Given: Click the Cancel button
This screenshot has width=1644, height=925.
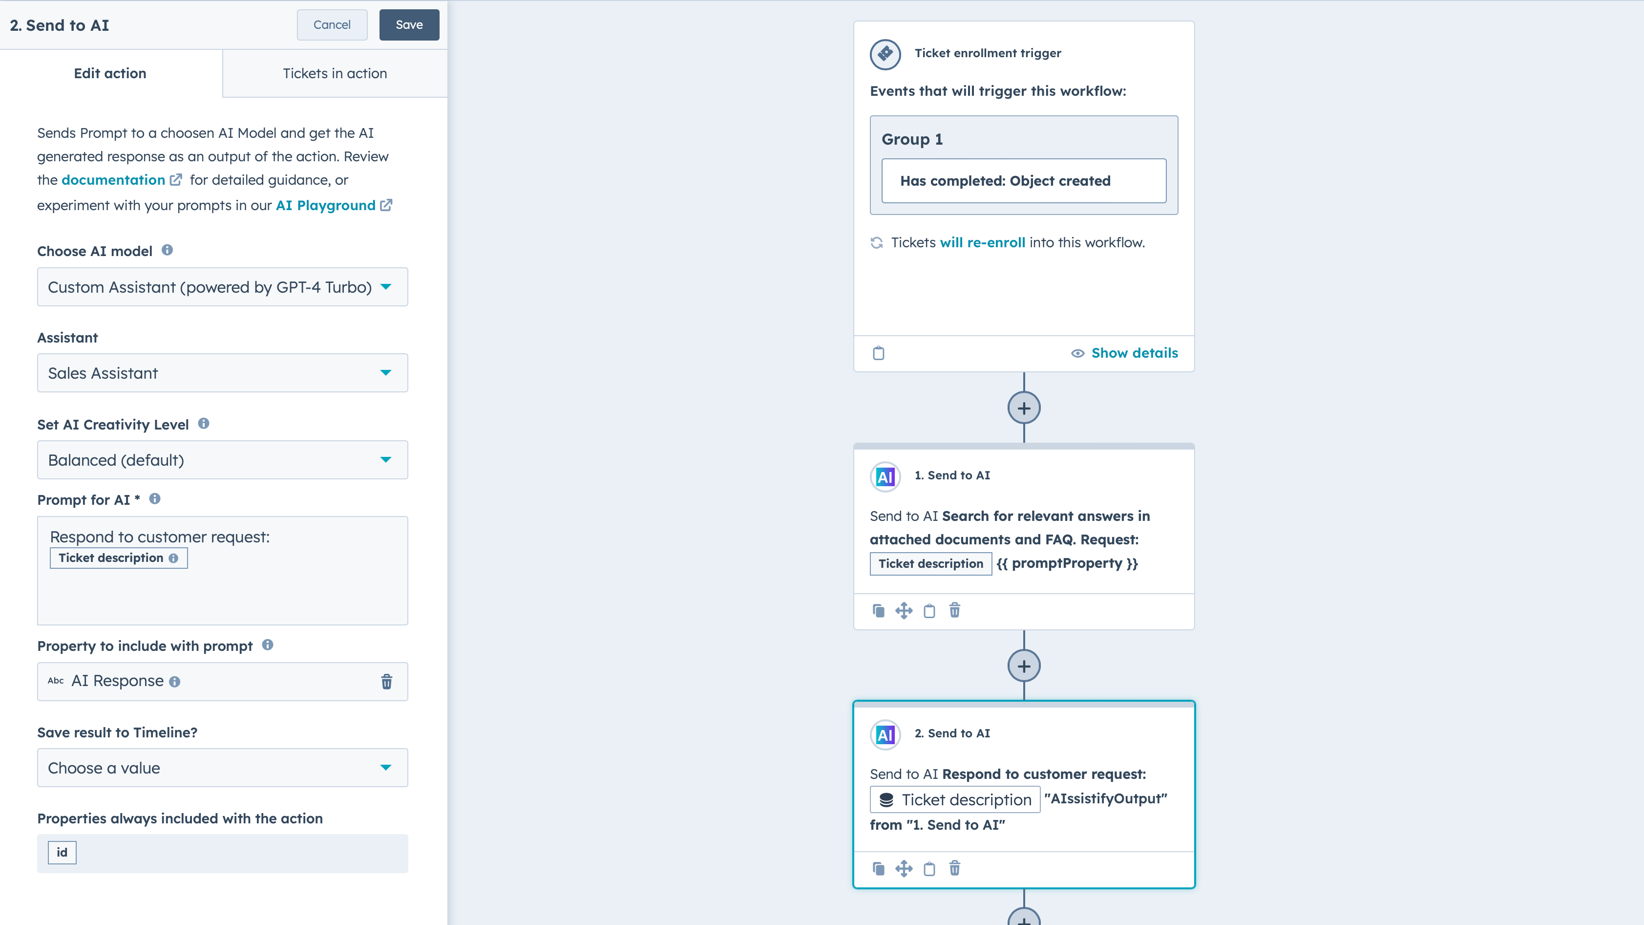Looking at the screenshot, I should coord(332,25).
